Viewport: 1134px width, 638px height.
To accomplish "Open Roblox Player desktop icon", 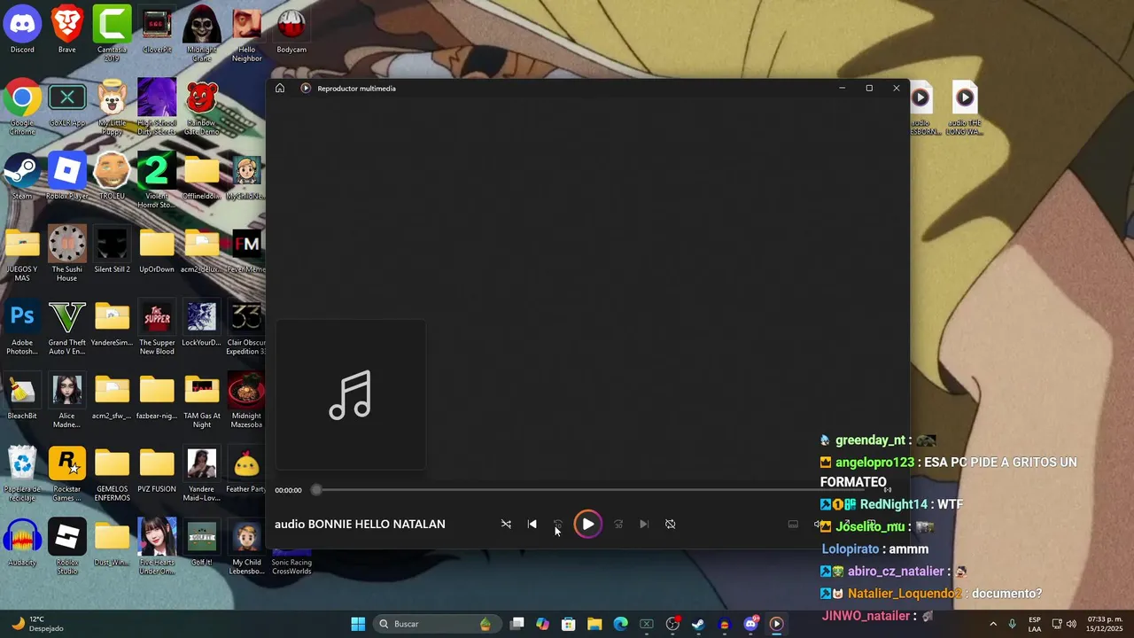I will [67, 176].
